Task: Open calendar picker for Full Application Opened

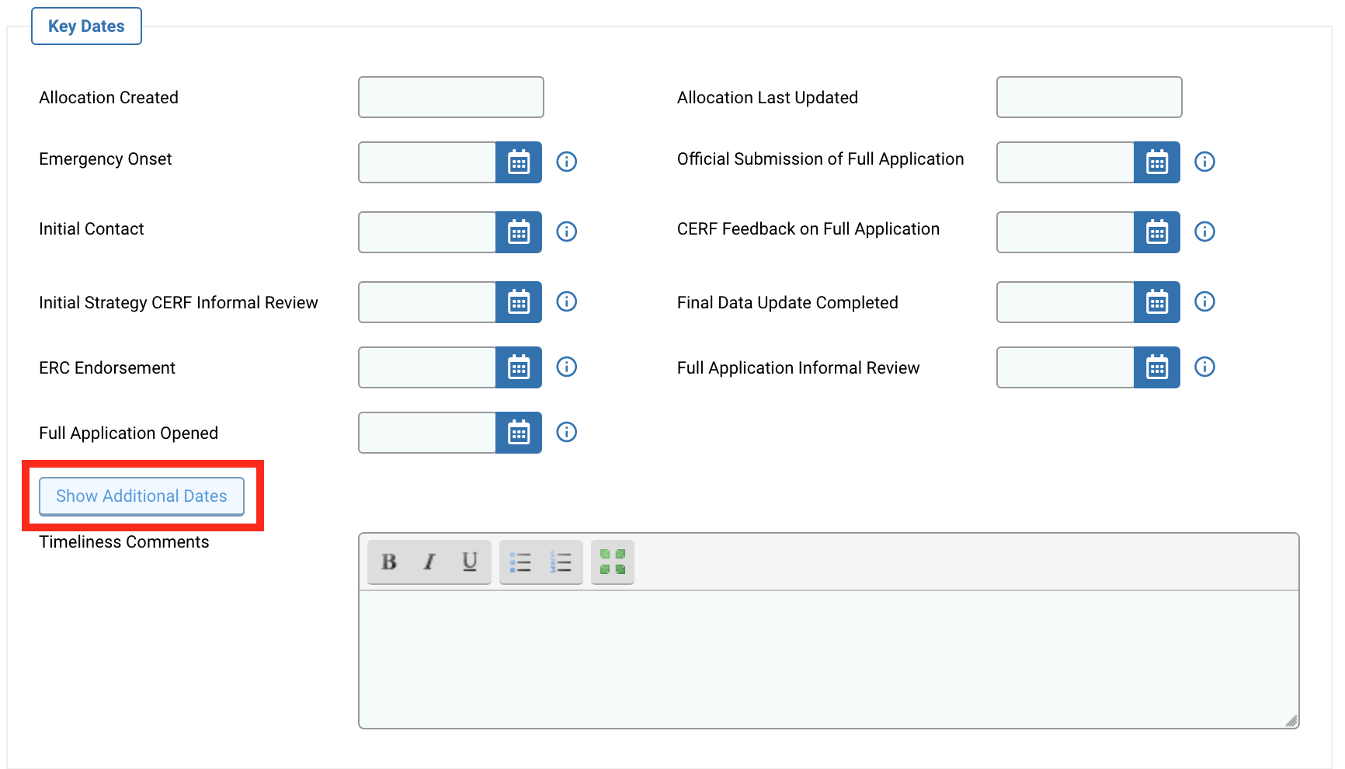Action: 519,433
